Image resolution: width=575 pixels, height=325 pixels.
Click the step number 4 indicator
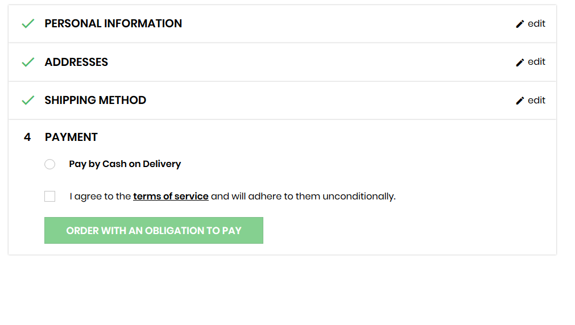click(27, 137)
